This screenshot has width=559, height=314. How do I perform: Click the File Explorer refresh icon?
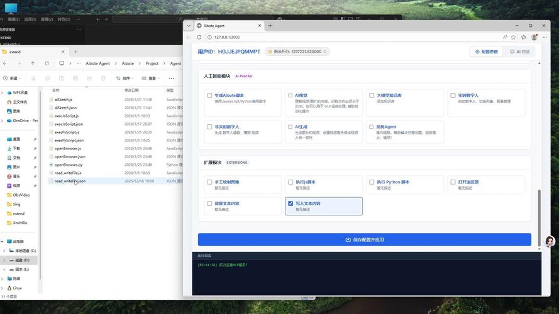47,63
